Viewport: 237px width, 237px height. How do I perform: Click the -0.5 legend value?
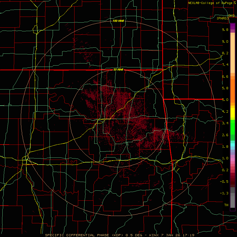[224, 182]
